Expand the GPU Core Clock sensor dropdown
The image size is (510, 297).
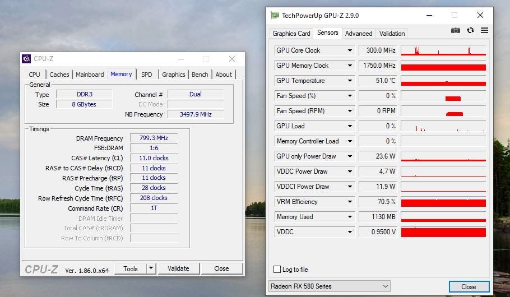pos(350,50)
